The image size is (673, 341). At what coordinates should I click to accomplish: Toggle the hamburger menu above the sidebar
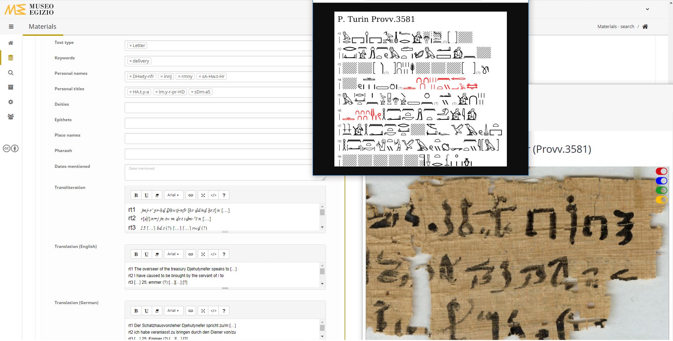coord(11,26)
